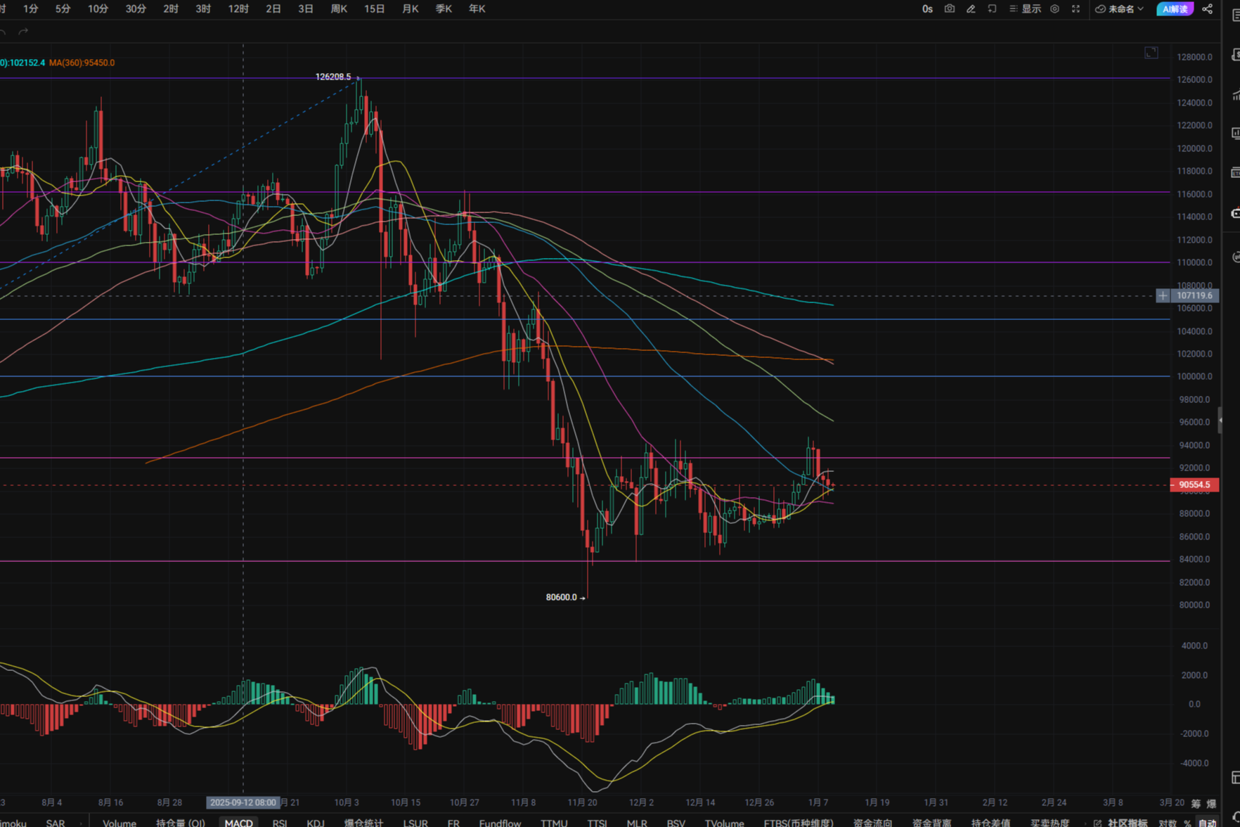Toggle the 对数 logarithmic scale option
Image resolution: width=1240 pixels, height=827 pixels.
point(1168,823)
